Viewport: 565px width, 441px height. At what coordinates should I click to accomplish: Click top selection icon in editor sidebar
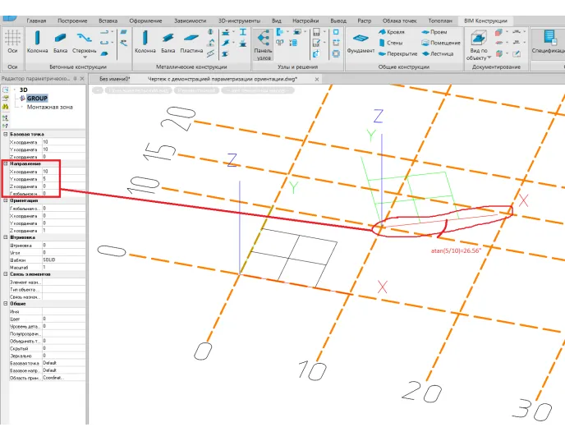point(6,90)
